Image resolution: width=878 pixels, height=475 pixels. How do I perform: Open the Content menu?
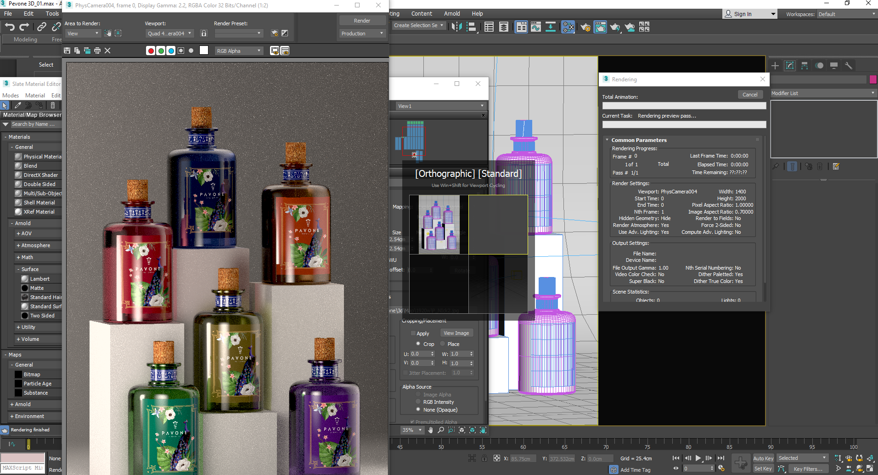pos(422,13)
